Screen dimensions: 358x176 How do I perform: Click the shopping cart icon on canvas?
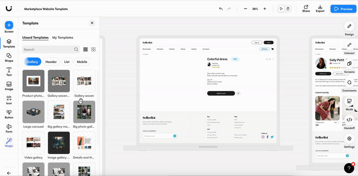point(273,49)
